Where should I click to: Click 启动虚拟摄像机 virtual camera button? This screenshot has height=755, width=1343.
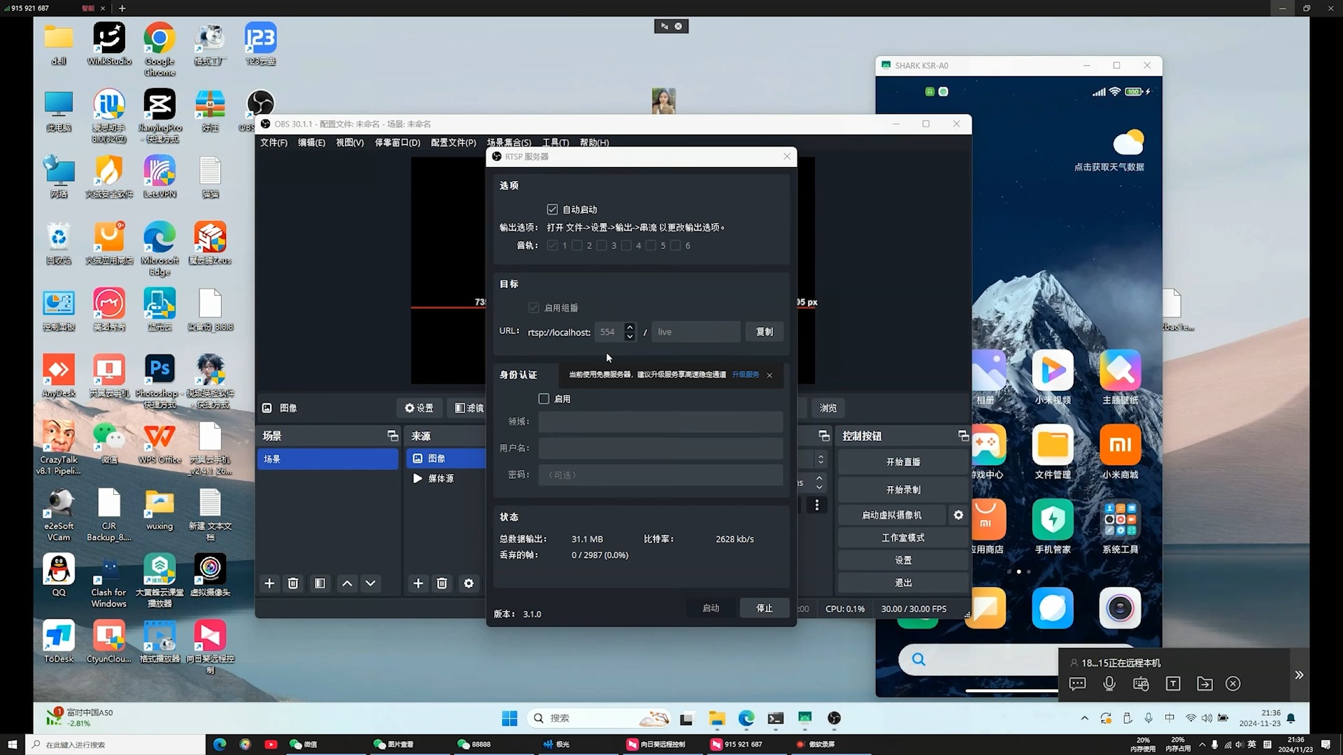click(892, 515)
